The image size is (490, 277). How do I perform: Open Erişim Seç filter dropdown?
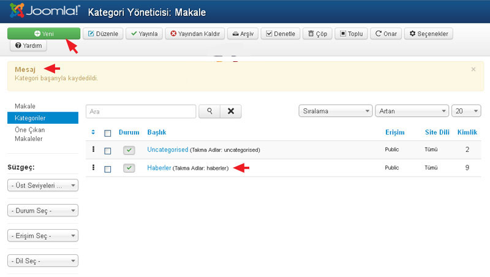(x=43, y=236)
